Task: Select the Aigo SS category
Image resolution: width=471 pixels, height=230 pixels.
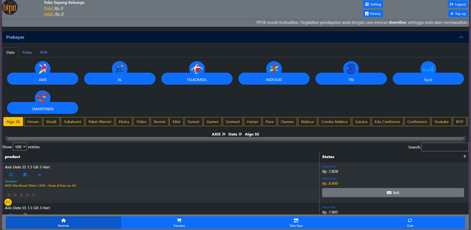Action: coord(13,121)
